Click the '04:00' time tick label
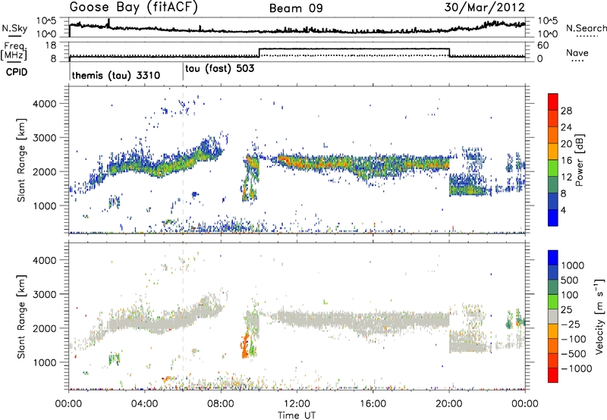Screen dimensions: 607x420 click(x=145, y=404)
